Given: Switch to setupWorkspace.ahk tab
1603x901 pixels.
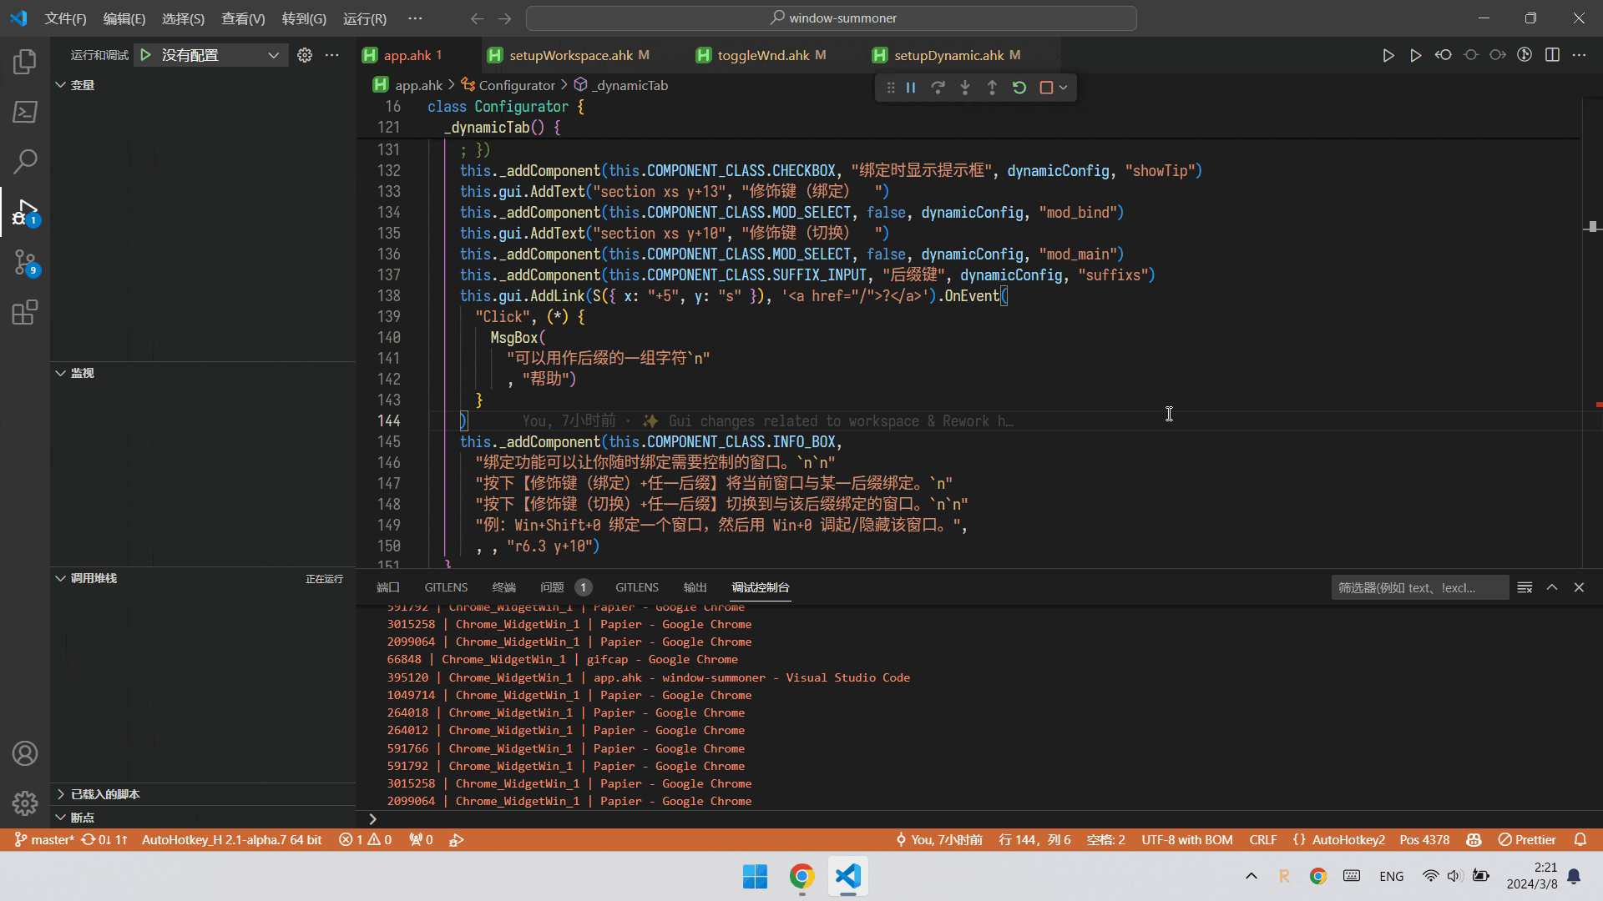Looking at the screenshot, I should click(x=570, y=55).
